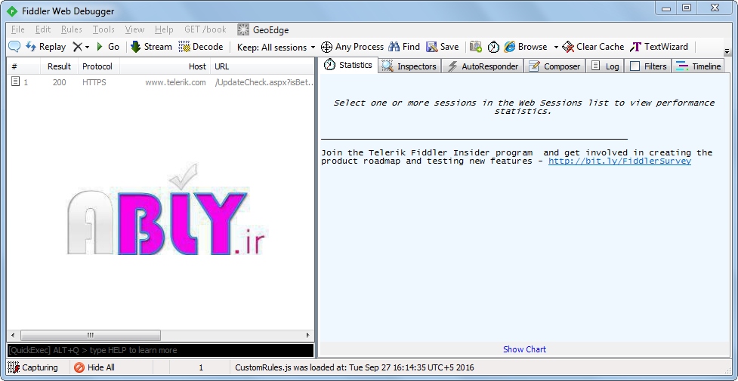Toggle Stream mode
Image resolution: width=738 pixels, height=381 pixels.
point(151,47)
